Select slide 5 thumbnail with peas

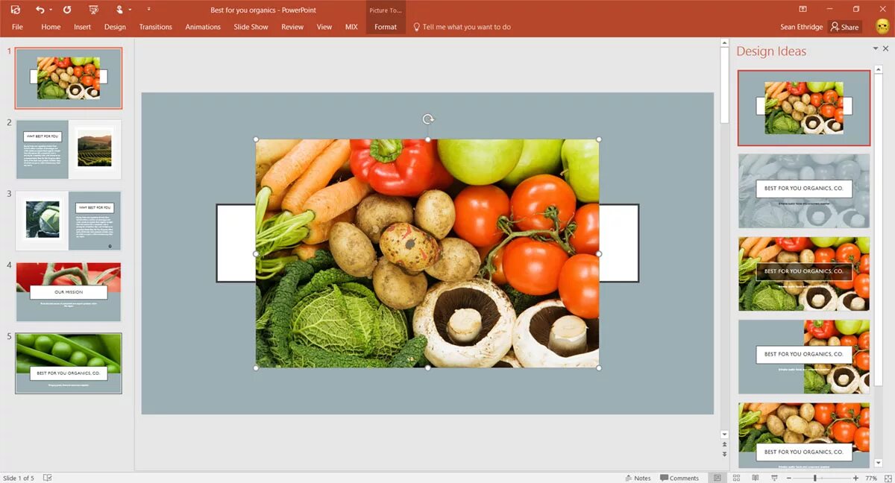tap(69, 363)
